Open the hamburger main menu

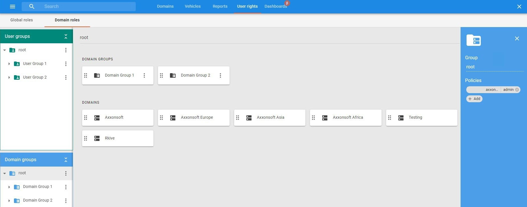click(x=13, y=7)
